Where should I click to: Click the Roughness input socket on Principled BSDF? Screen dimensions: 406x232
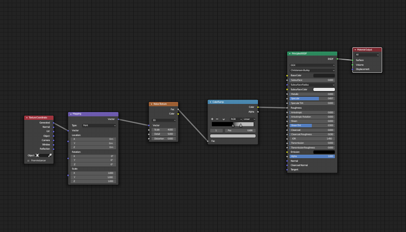point(287,108)
